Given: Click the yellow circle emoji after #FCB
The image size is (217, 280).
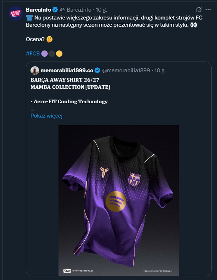Looking at the screenshot, I should pos(59,54).
